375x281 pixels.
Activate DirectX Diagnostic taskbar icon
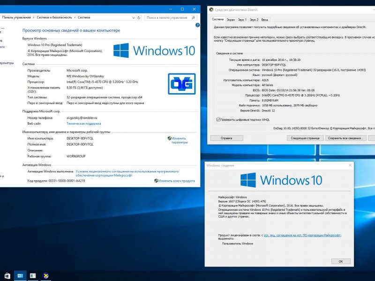(45, 276)
